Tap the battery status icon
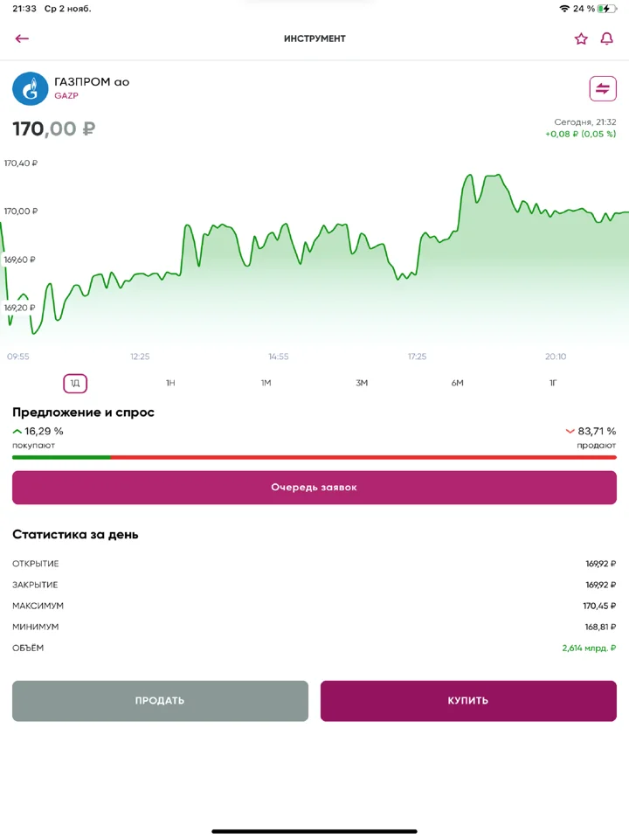 pyautogui.click(x=607, y=9)
